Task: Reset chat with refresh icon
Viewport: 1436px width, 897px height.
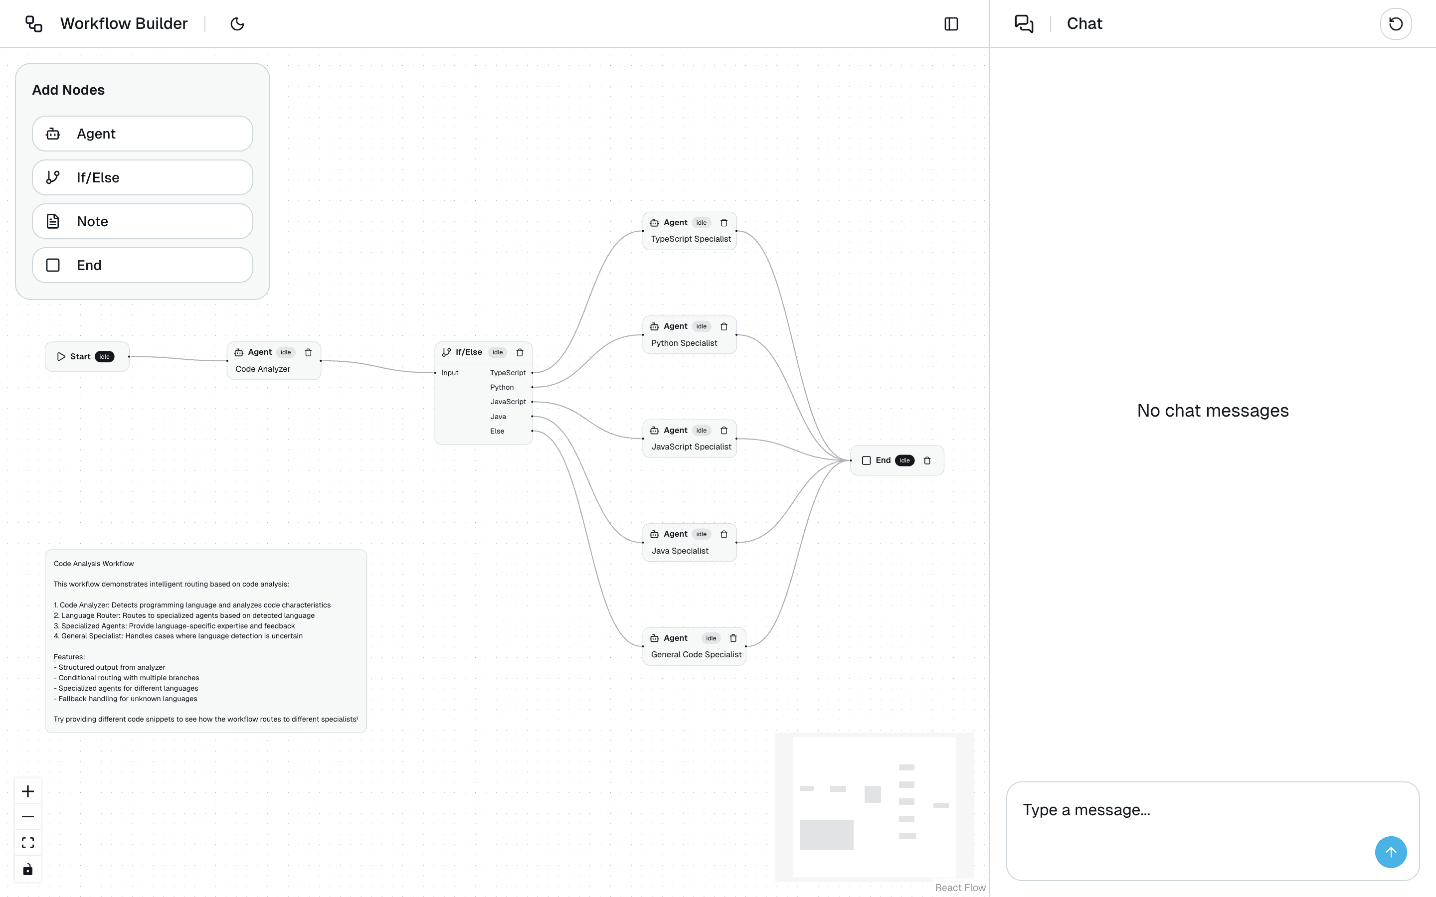Action: point(1395,24)
